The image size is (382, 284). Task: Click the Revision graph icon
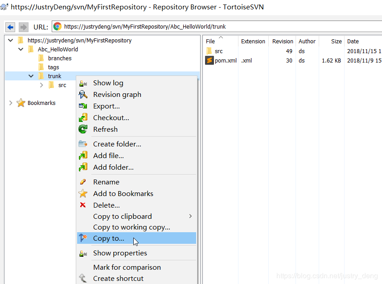(83, 94)
